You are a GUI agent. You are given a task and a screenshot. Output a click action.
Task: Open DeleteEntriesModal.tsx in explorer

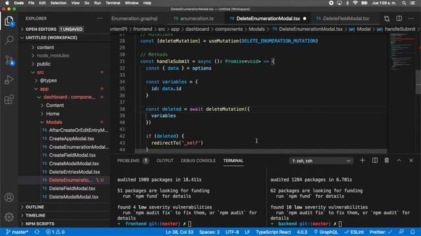[x=74, y=172]
